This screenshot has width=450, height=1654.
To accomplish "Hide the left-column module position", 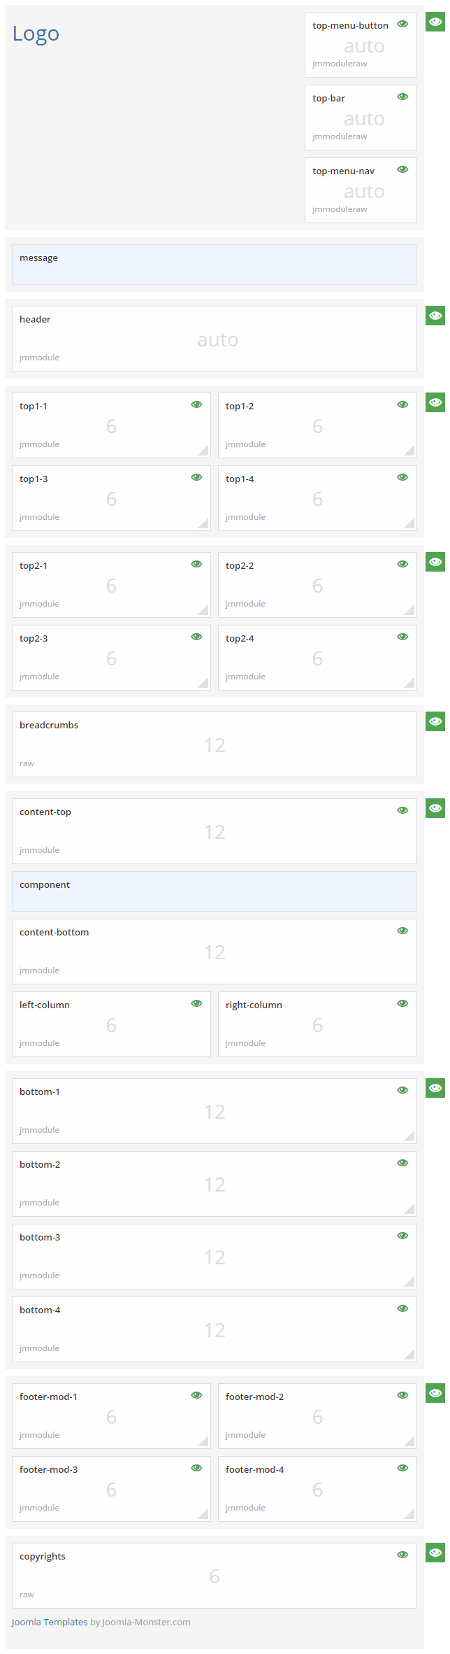I will click(196, 1003).
